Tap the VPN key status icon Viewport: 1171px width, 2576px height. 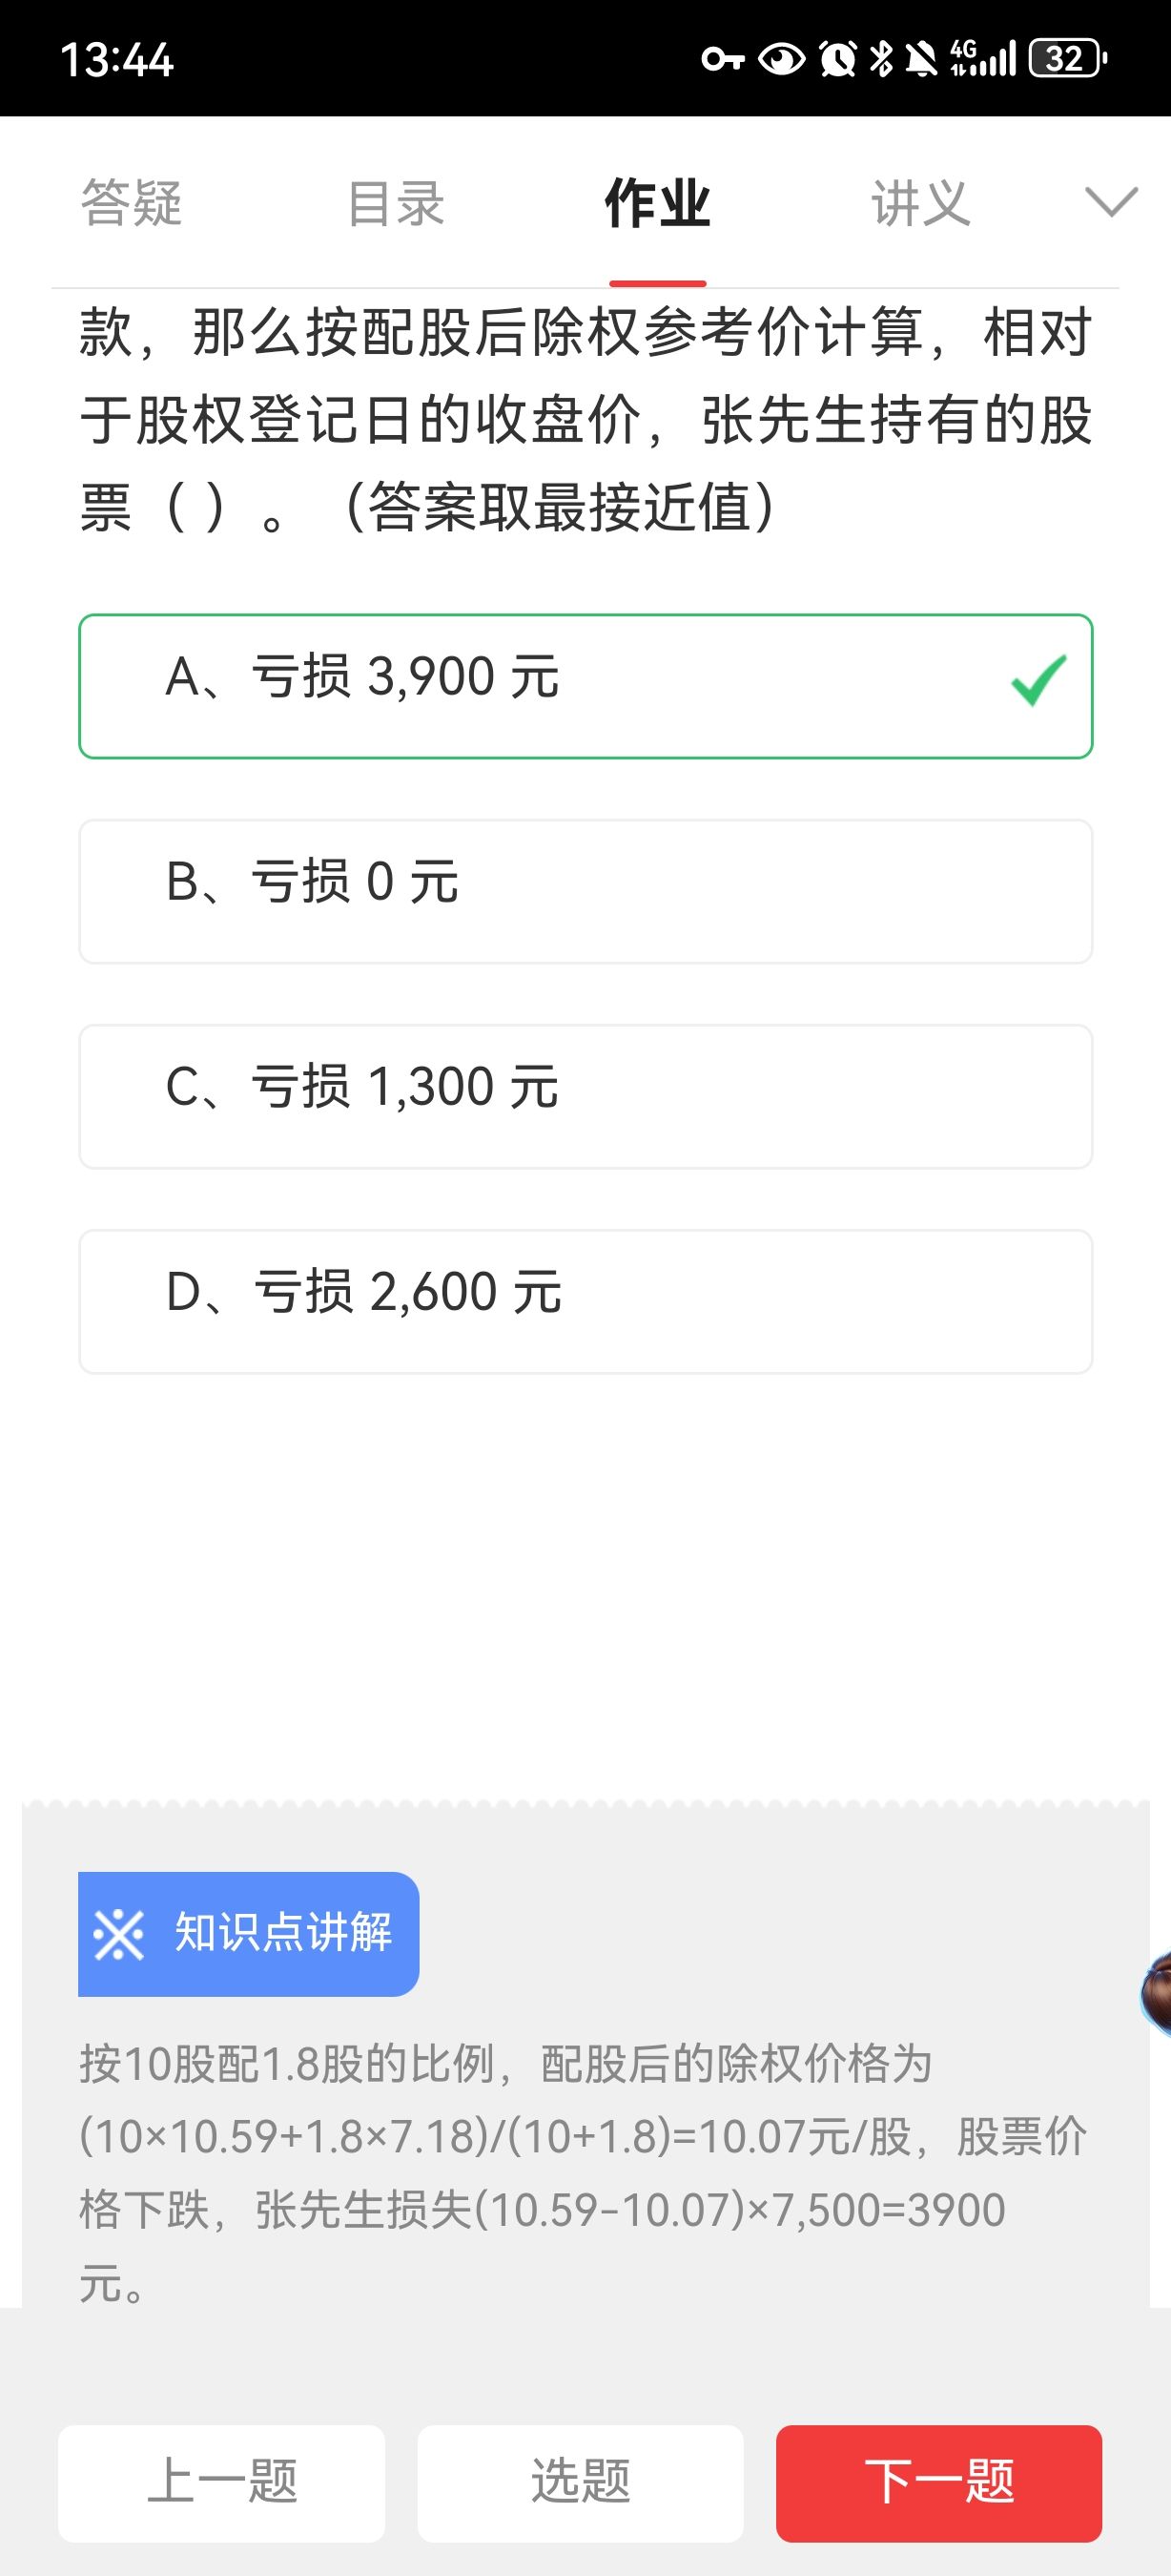click(723, 59)
